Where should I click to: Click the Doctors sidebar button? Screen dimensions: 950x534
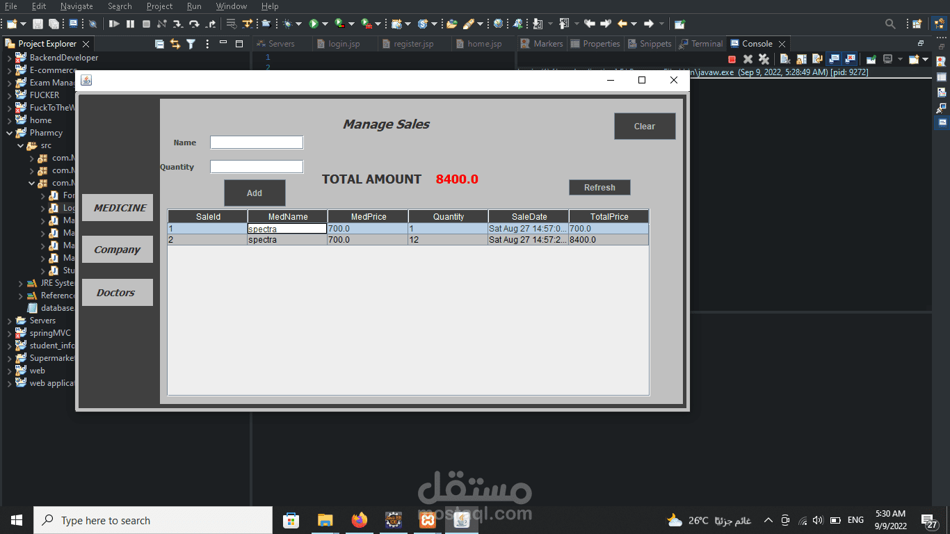118,292
